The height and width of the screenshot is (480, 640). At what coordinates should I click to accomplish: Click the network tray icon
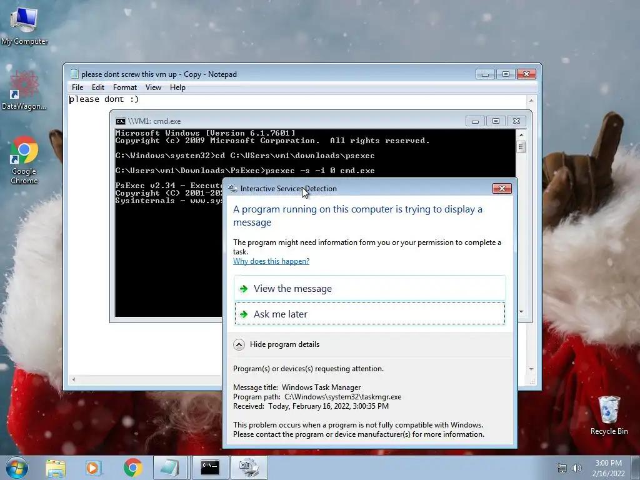point(562,468)
